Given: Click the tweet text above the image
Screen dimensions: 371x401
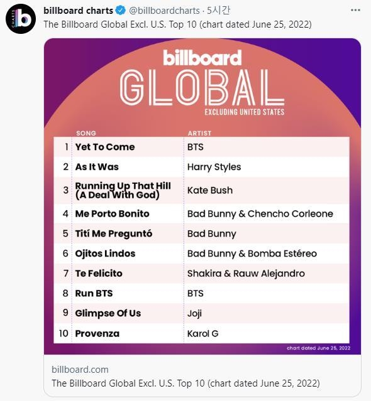Looking at the screenshot, I should pos(177,24).
